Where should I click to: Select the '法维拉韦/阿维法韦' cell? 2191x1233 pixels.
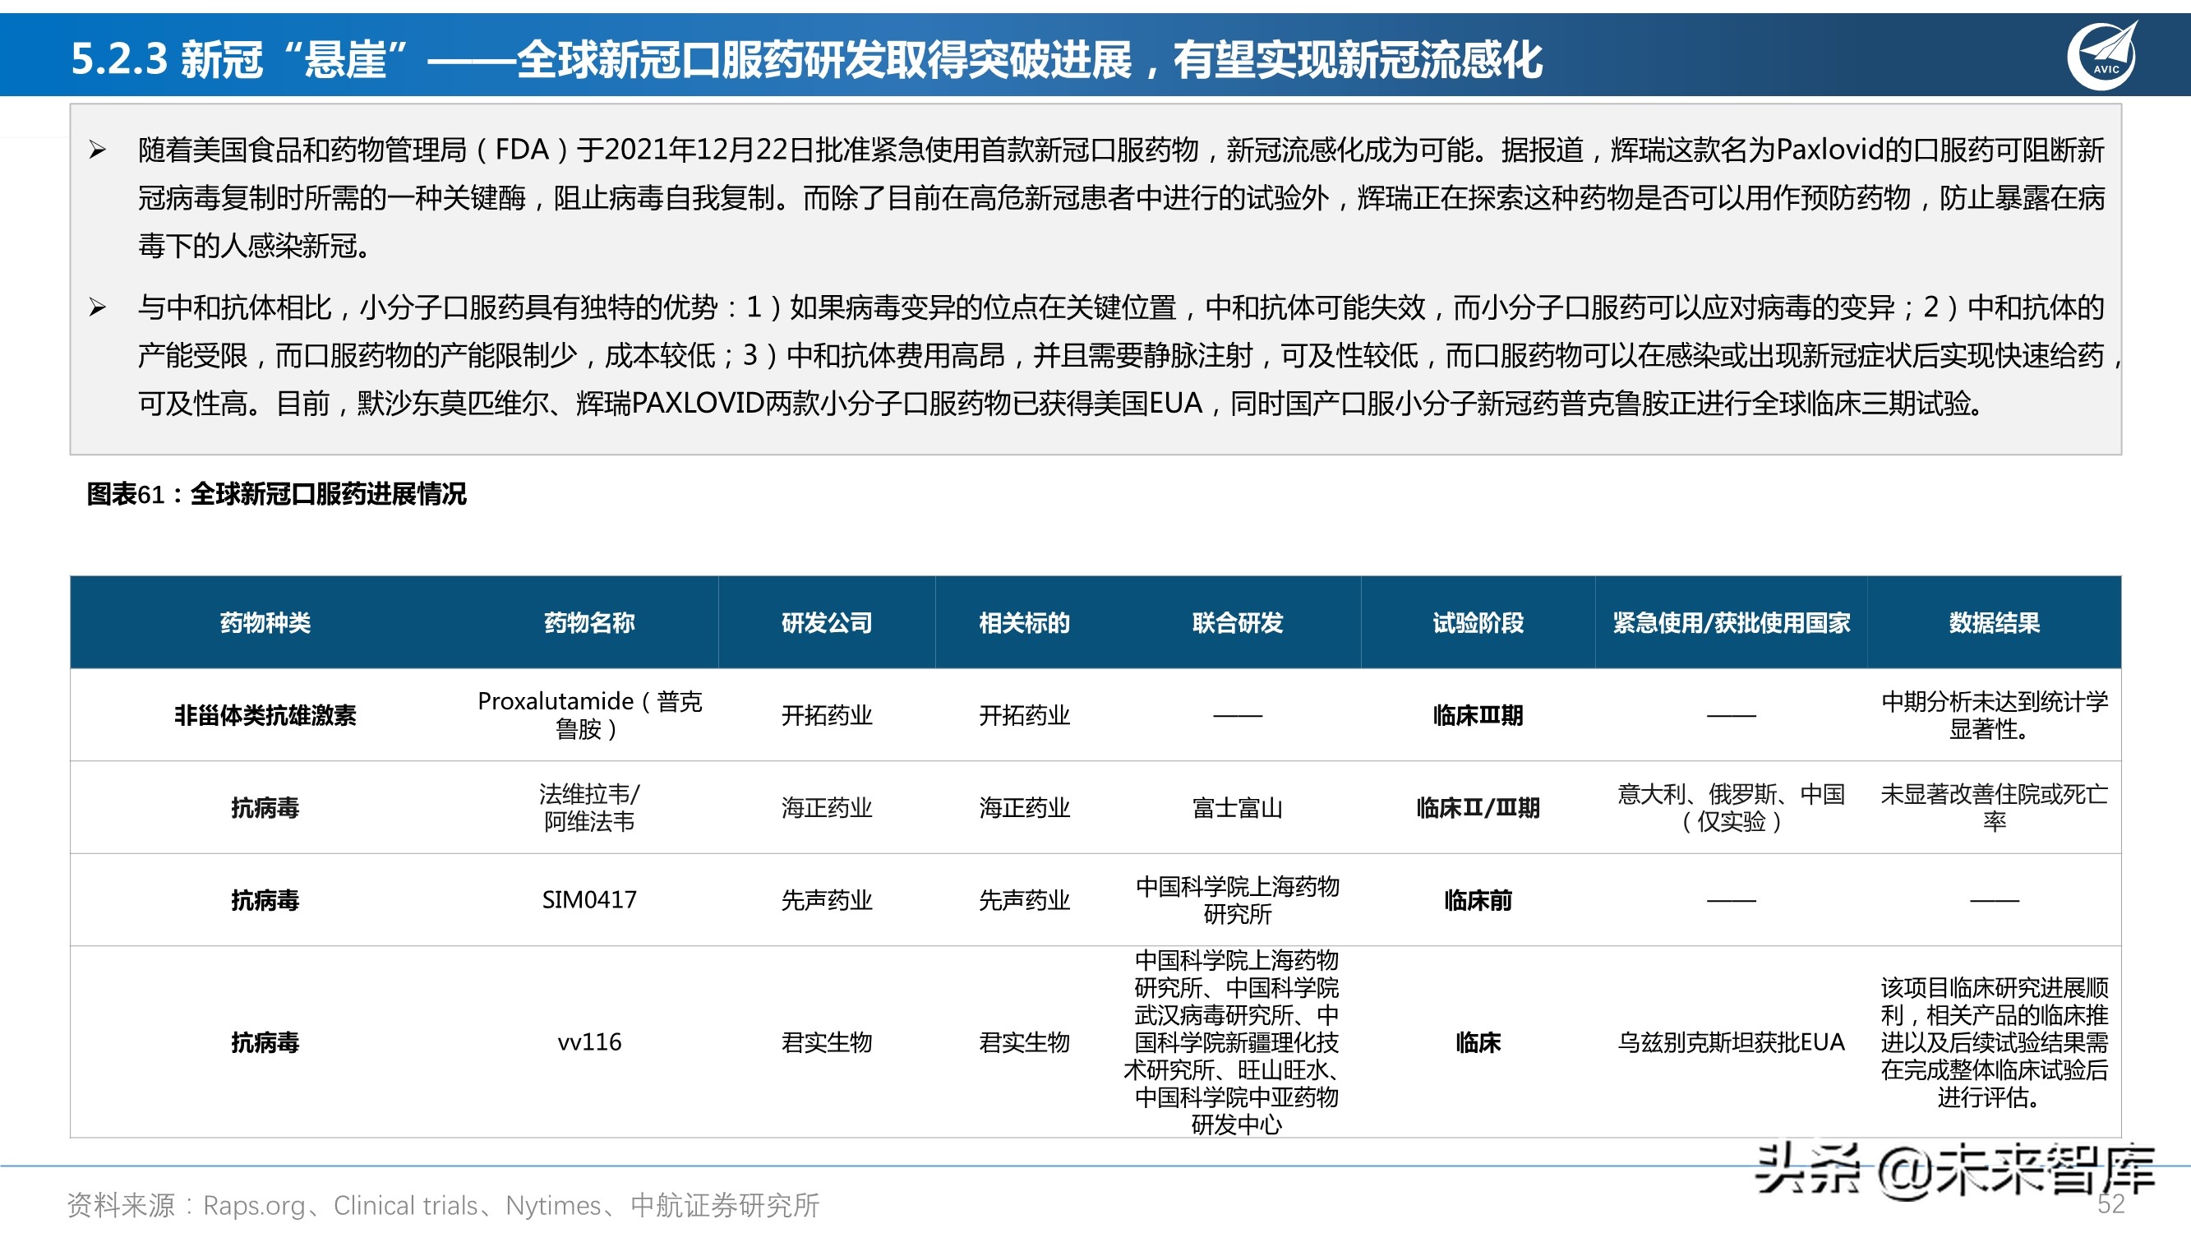(x=589, y=807)
